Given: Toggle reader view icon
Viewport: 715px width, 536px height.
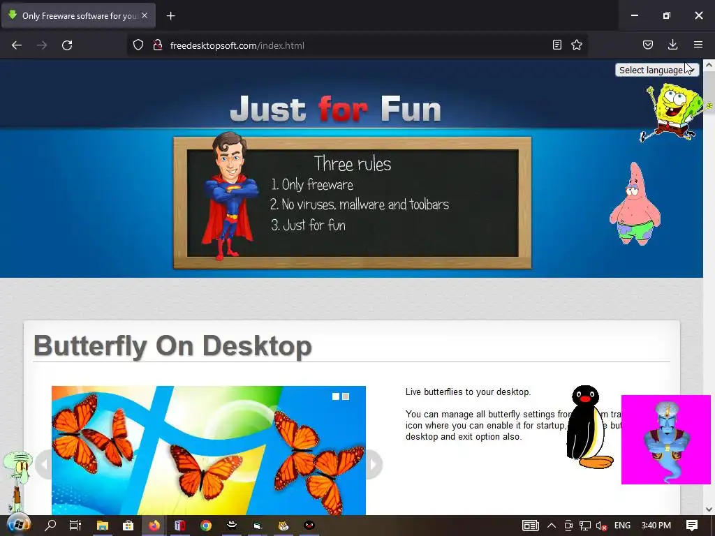Looking at the screenshot, I should (x=556, y=45).
